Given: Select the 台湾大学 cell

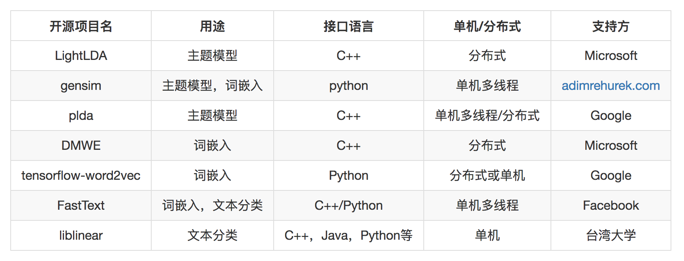Looking at the screenshot, I should click(611, 235).
